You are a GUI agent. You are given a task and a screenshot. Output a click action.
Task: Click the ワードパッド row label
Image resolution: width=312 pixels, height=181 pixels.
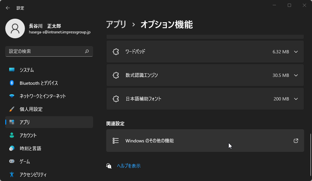[x=135, y=52]
